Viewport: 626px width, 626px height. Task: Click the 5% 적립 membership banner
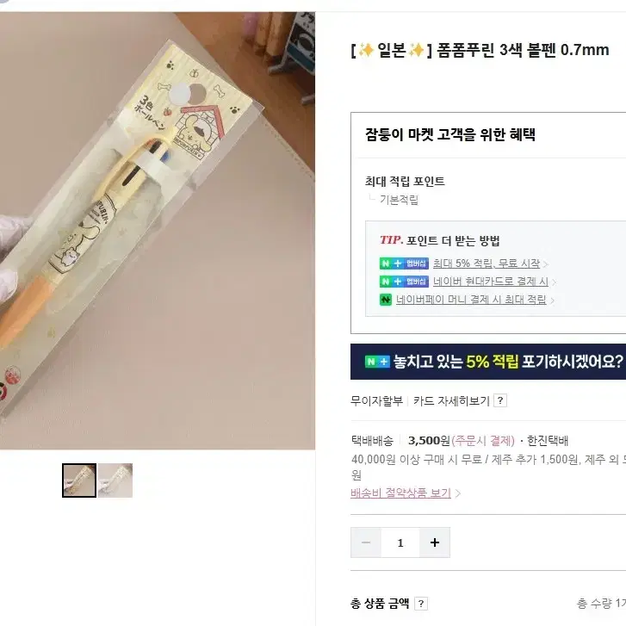click(x=488, y=362)
